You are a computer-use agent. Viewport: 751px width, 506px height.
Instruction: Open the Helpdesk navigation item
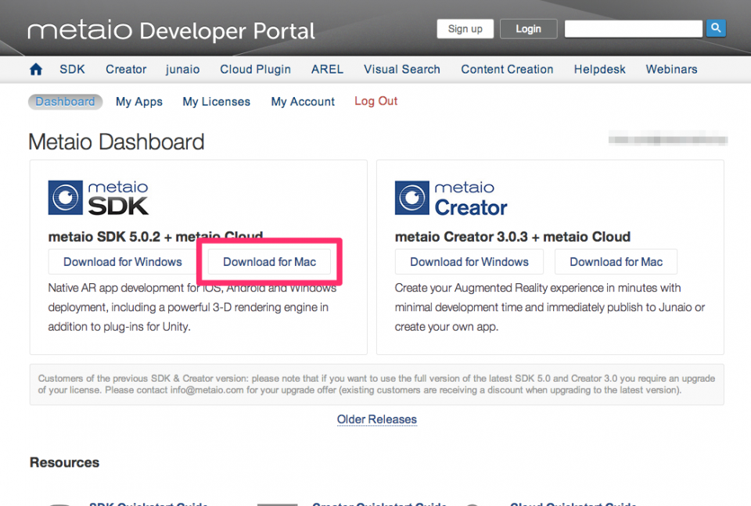tap(600, 70)
